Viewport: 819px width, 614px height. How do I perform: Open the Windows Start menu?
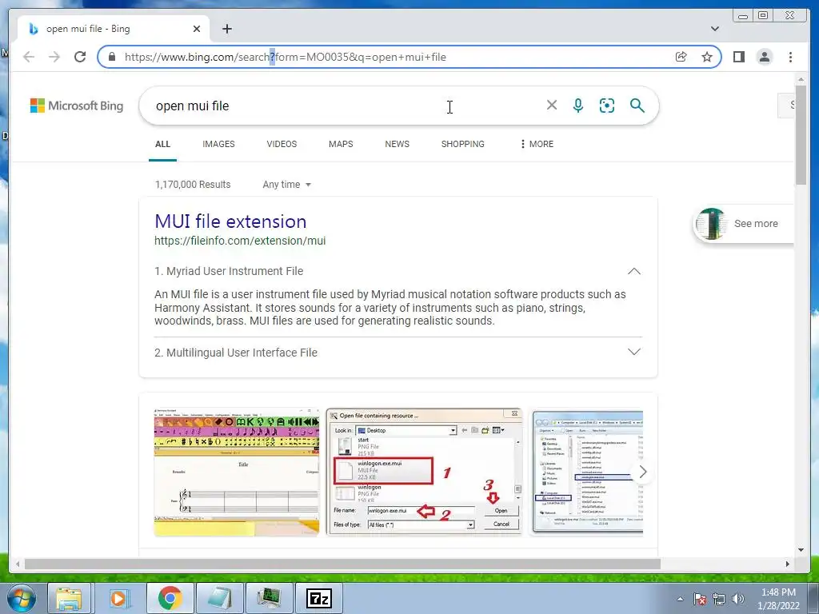[x=22, y=598]
